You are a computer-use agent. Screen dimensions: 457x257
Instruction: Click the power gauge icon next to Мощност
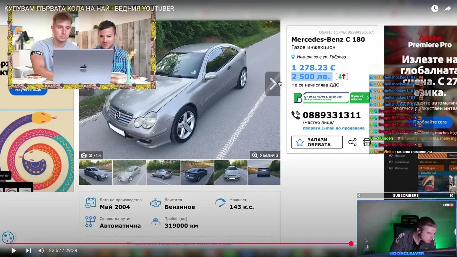tap(220, 203)
